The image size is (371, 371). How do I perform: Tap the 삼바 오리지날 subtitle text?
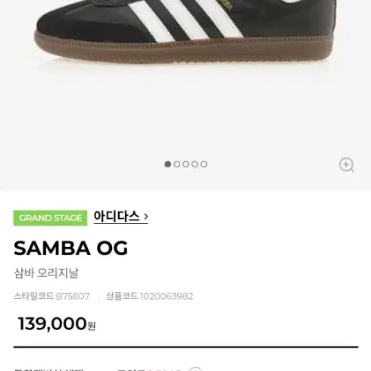pyautogui.click(x=46, y=273)
